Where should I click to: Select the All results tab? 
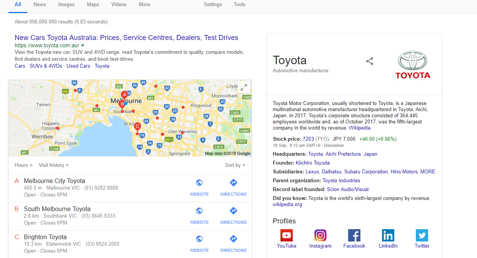pyautogui.click(x=18, y=5)
